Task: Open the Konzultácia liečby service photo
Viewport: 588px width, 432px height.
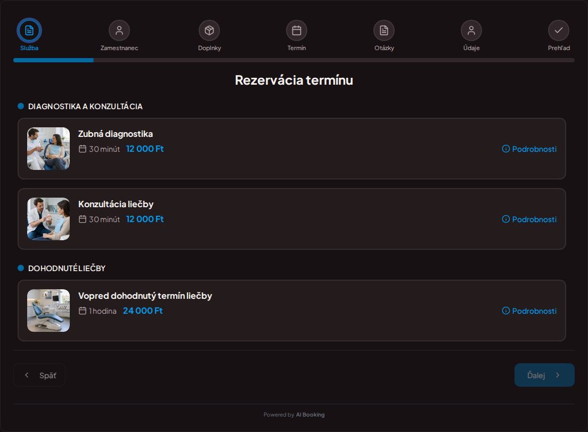Action: 48,219
